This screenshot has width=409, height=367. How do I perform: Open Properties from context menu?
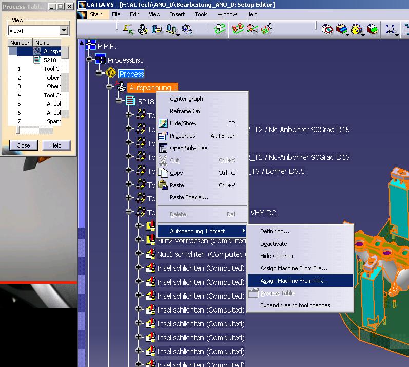202,136
